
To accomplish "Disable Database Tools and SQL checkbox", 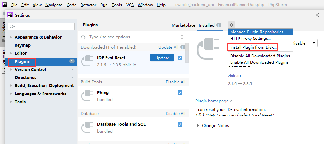I will pos(180,124).
